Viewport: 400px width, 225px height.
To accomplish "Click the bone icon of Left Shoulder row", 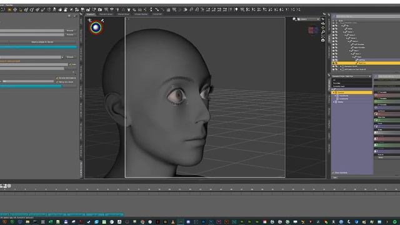I will [x=352, y=44].
